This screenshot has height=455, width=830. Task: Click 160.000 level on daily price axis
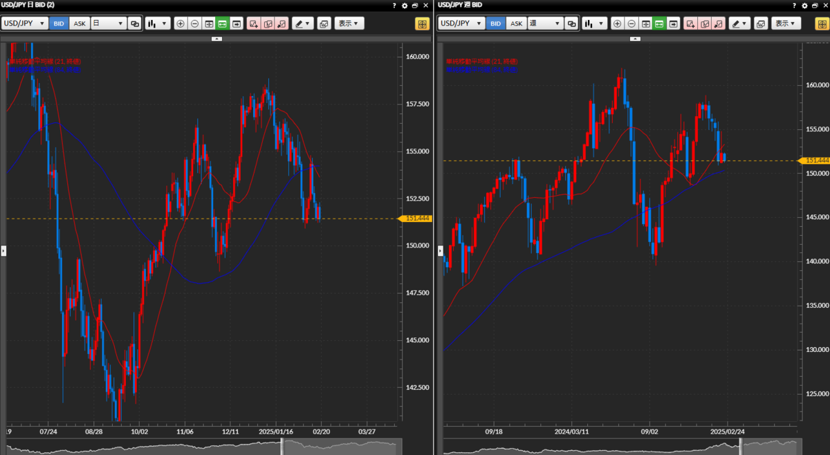click(x=418, y=57)
